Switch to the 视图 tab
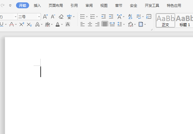This screenshot has width=193, height=134. (104, 6)
